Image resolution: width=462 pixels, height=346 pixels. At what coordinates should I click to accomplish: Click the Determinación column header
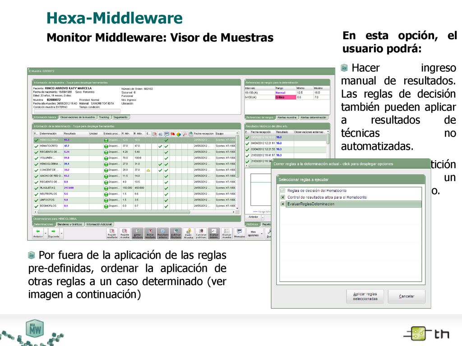[x=51, y=133]
